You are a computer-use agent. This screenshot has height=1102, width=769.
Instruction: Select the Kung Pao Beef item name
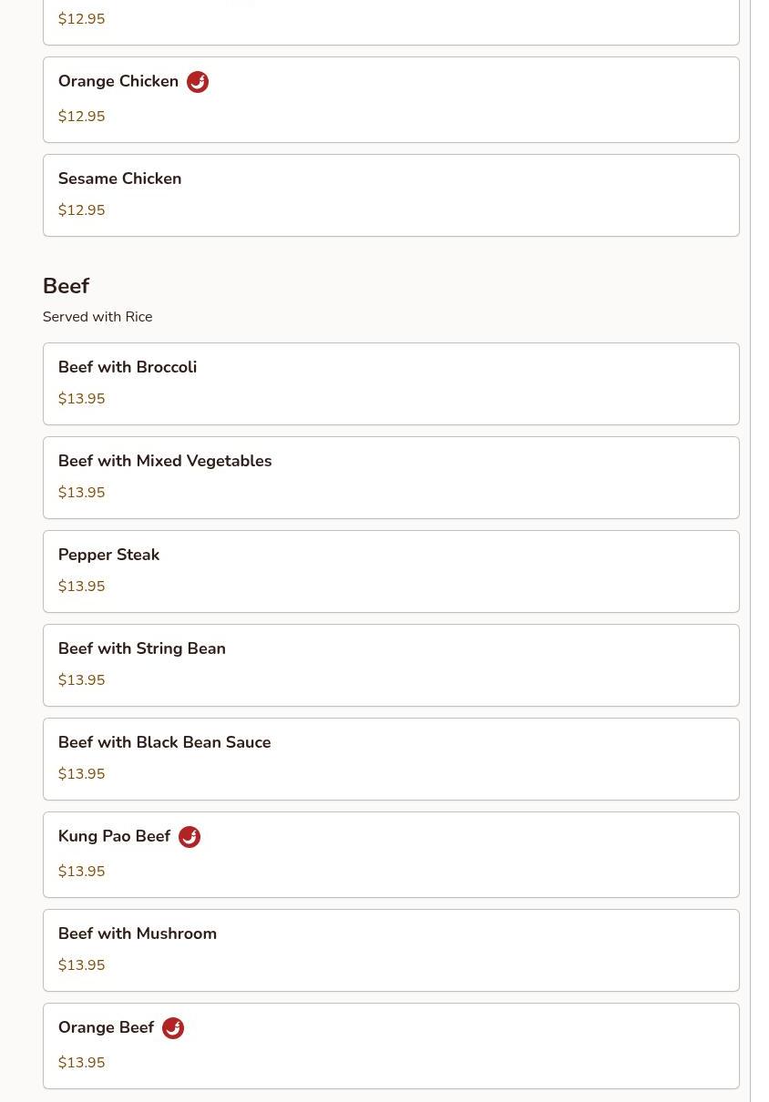[x=114, y=836]
